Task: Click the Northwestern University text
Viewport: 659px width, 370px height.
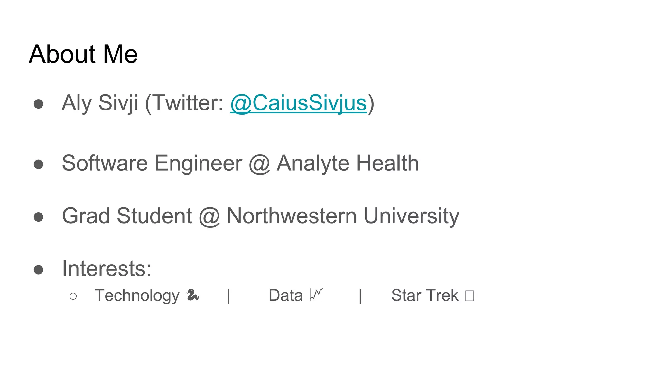Action: click(343, 216)
